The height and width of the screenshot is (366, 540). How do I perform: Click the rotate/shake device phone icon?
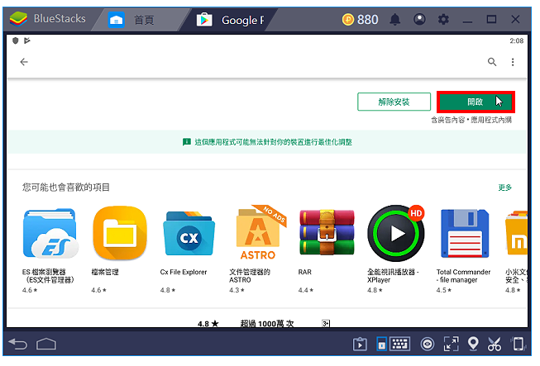(518, 344)
